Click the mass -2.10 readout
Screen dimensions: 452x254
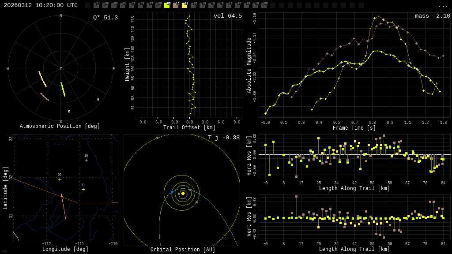click(x=432, y=16)
